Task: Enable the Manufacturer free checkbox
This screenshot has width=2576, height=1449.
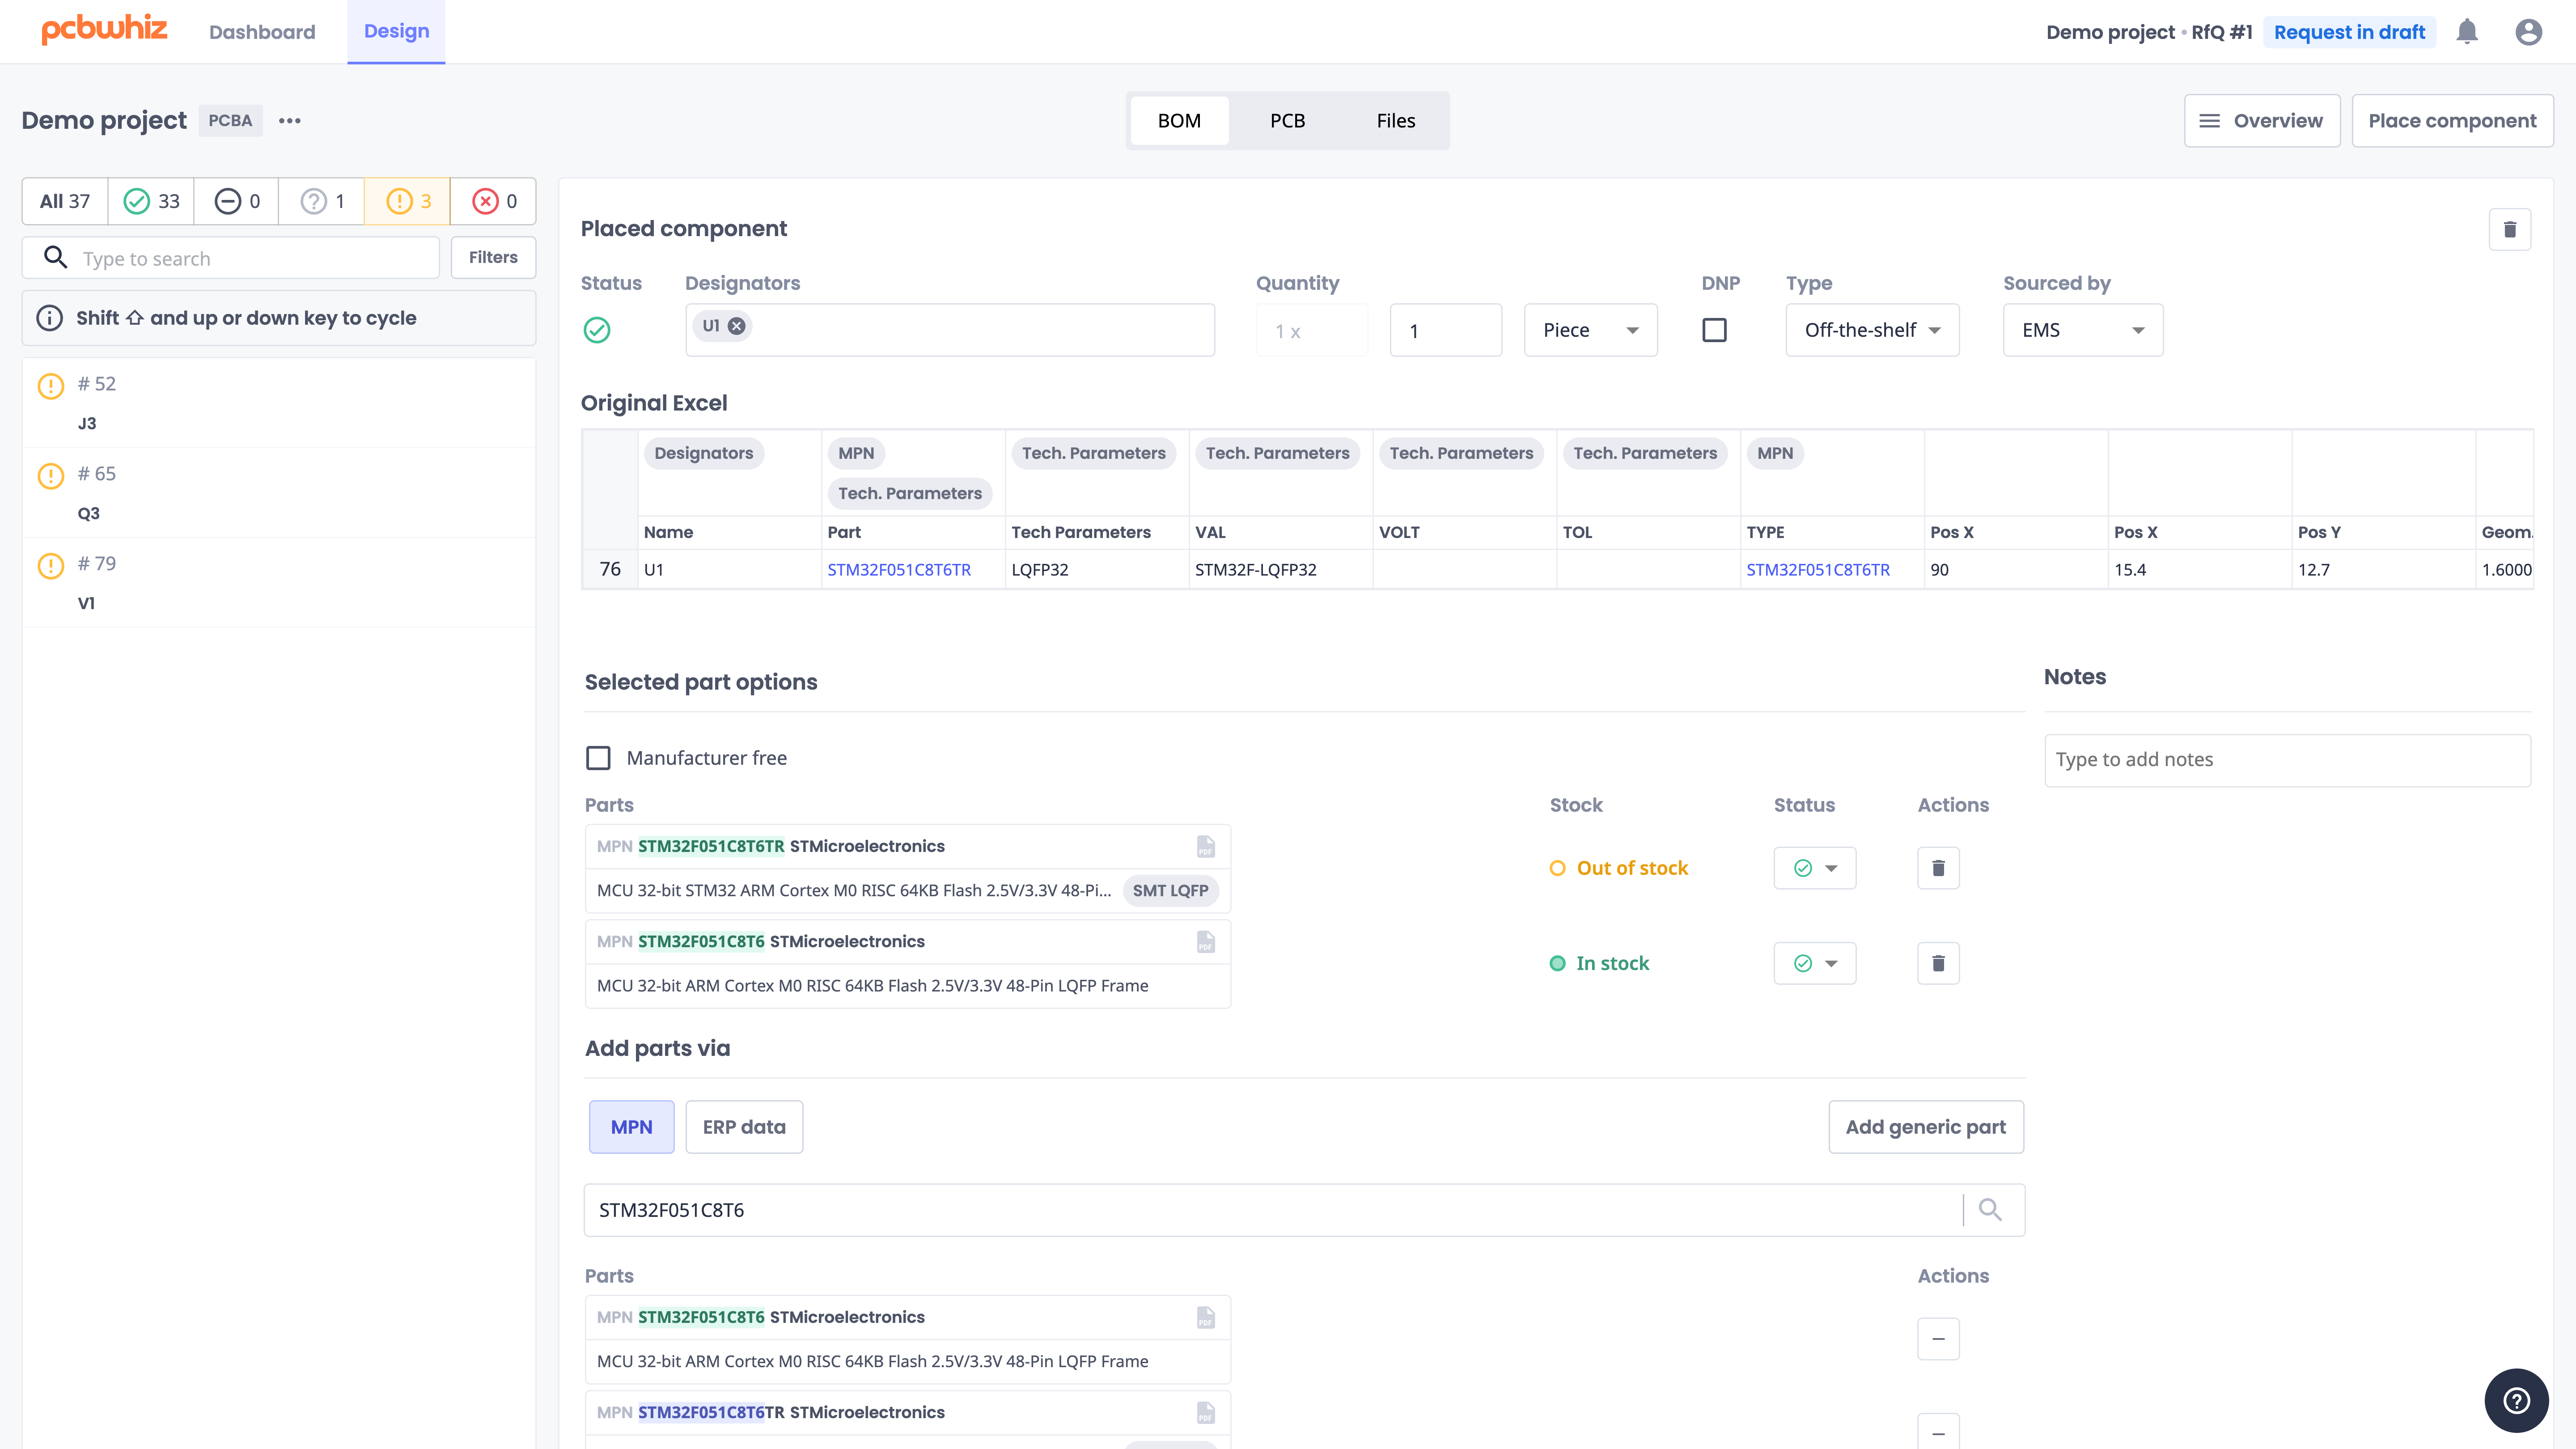Action: 598,758
